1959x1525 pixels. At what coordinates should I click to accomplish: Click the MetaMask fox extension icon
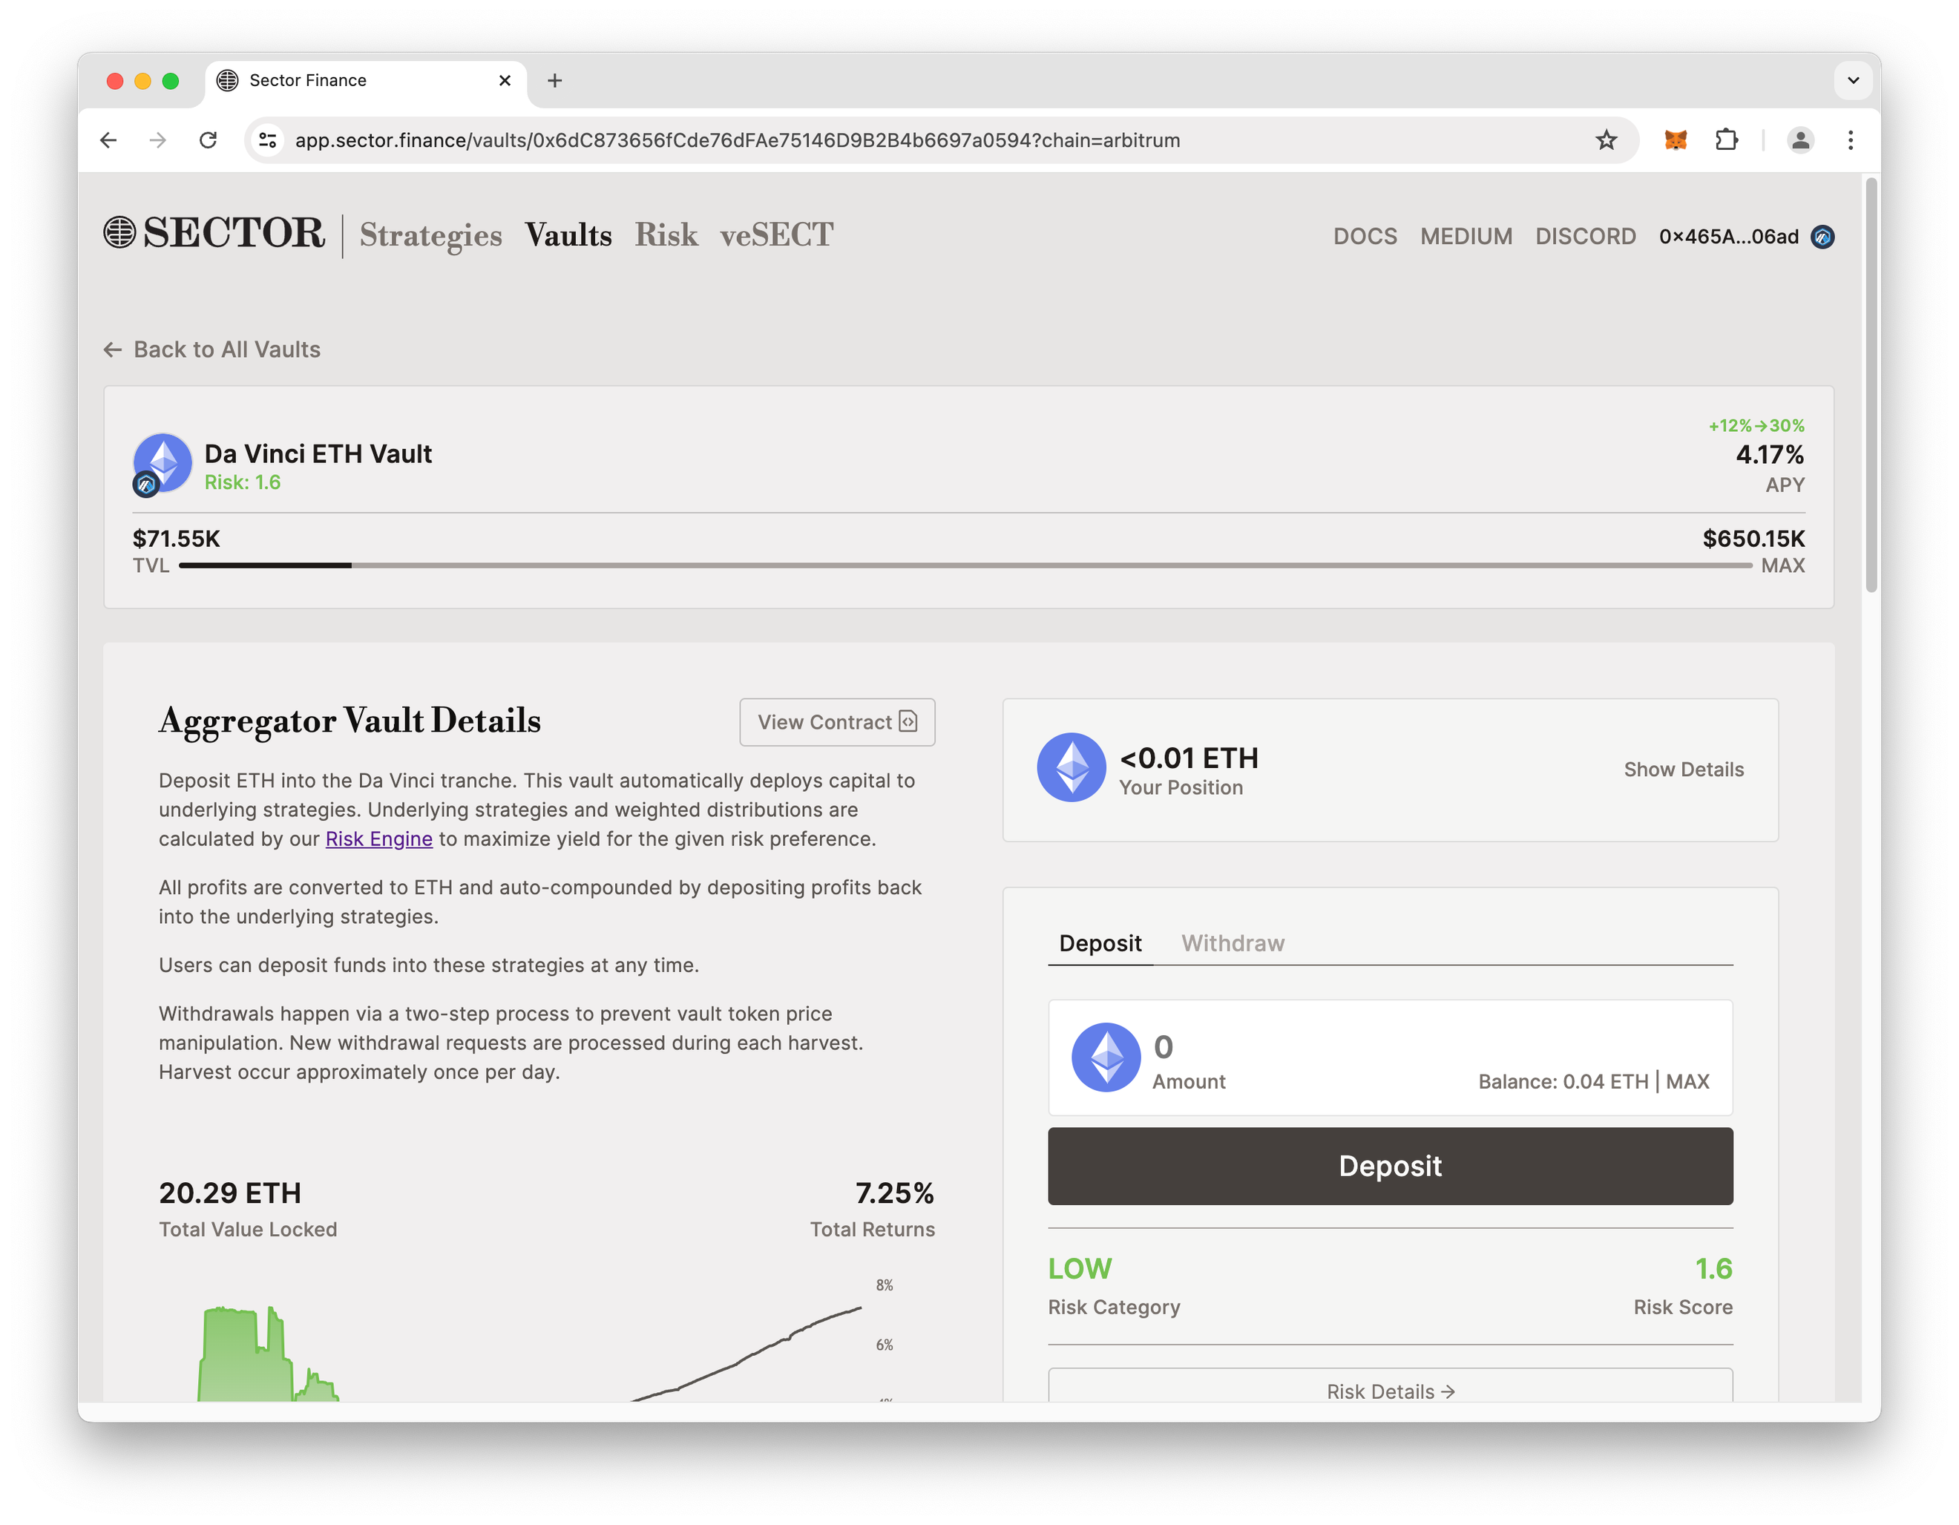click(x=1676, y=140)
